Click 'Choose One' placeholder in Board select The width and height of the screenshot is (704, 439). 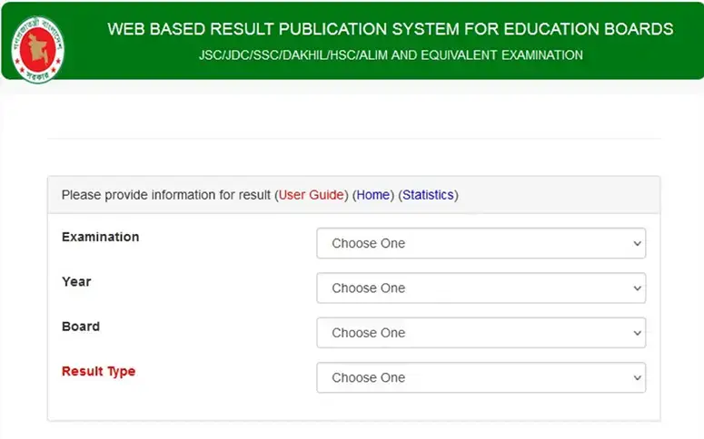[x=369, y=333]
